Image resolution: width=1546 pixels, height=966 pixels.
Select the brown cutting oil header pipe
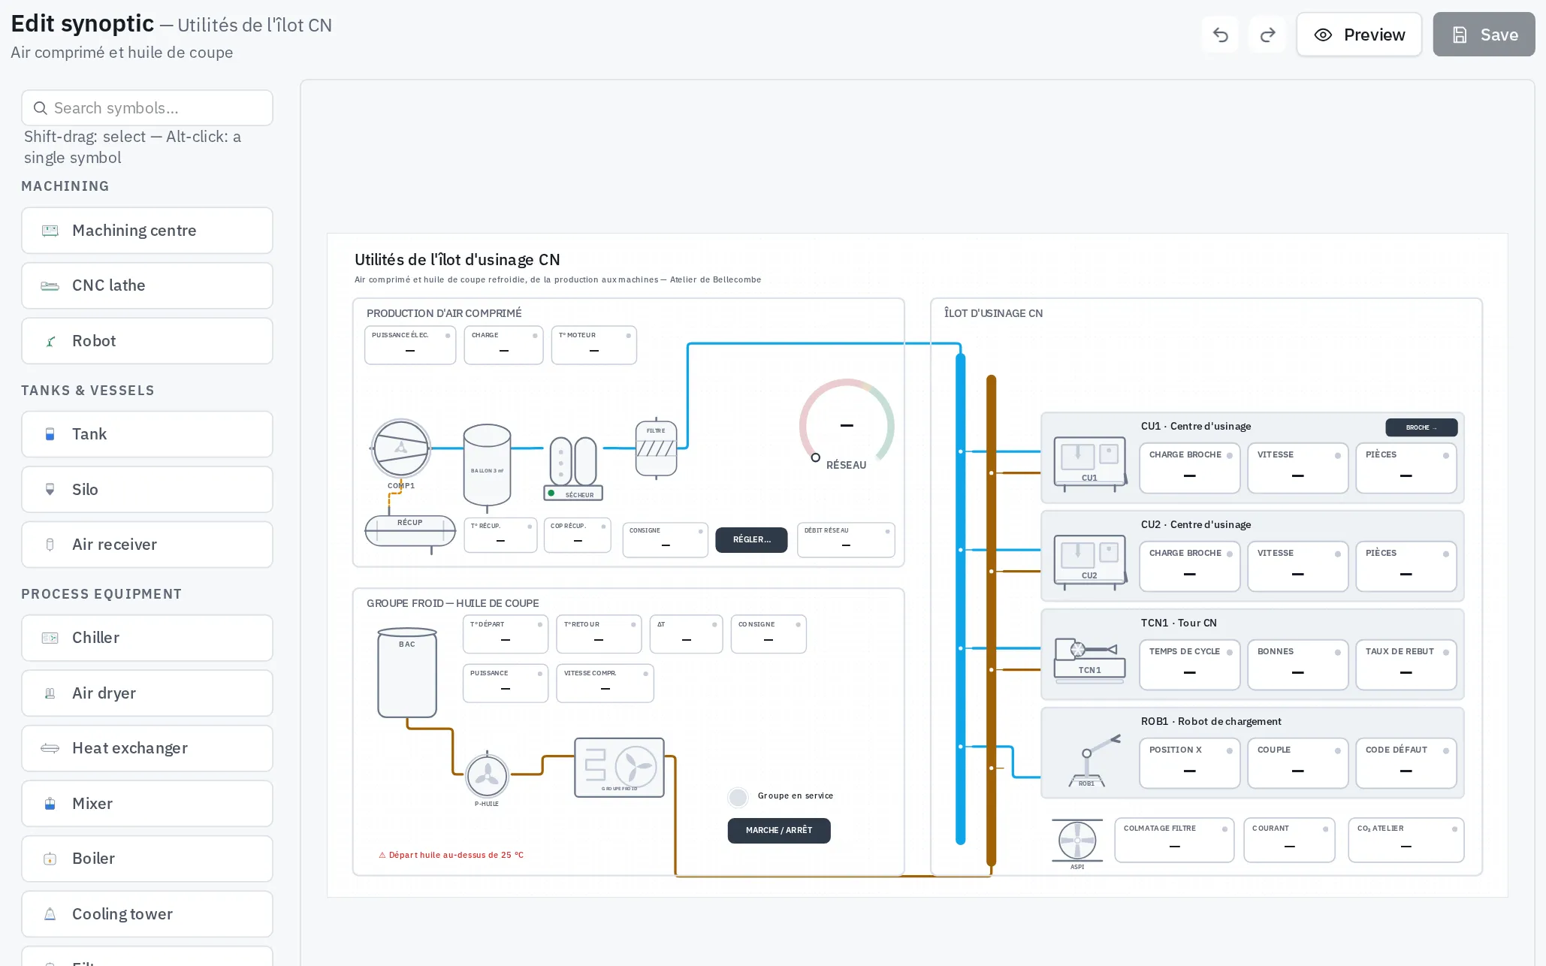[x=992, y=620]
